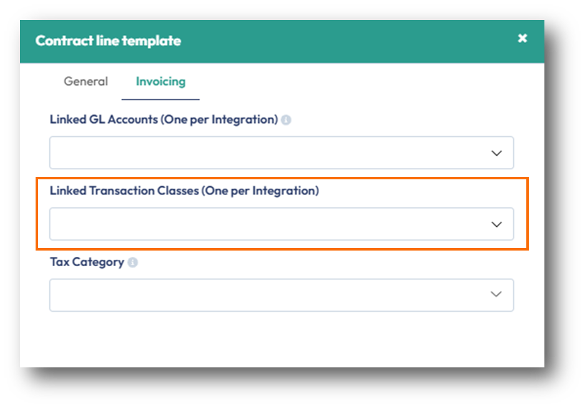Close the Contract line template dialog

point(523,39)
